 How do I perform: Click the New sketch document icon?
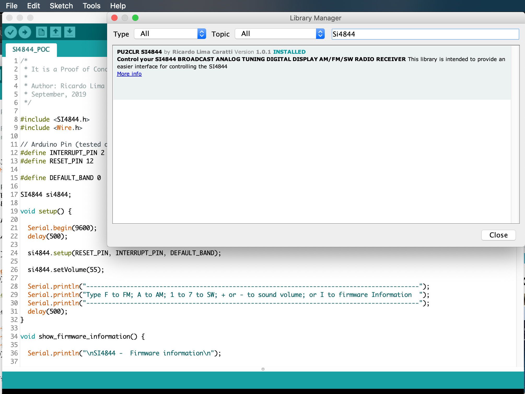(x=41, y=32)
